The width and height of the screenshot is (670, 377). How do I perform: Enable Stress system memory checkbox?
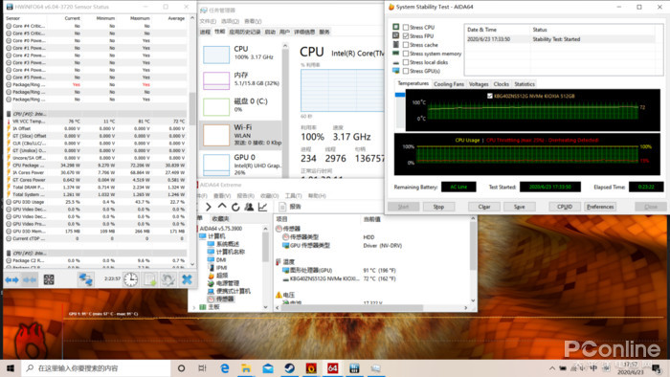coord(406,54)
